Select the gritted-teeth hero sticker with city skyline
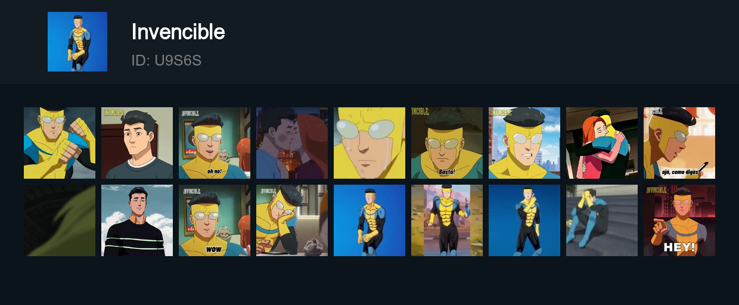 524,143
